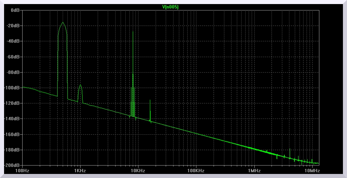Select the -140dB vertical axis label

pos(13,119)
